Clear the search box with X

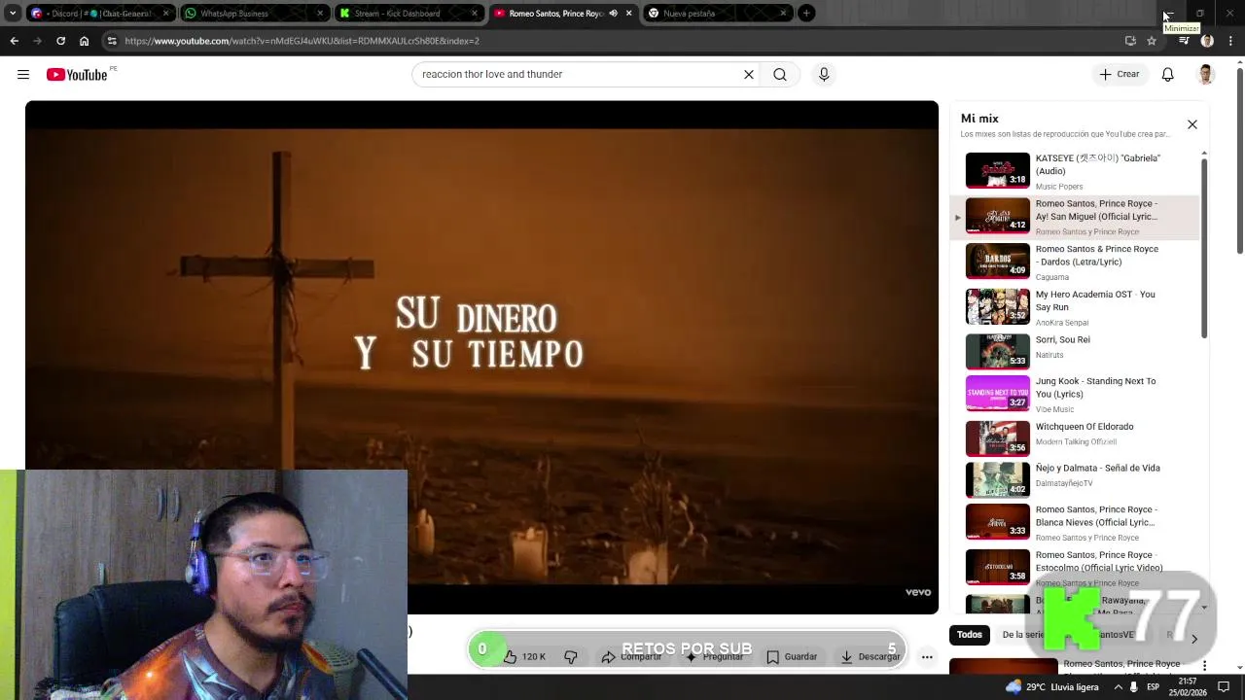pyautogui.click(x=749, y=74)
